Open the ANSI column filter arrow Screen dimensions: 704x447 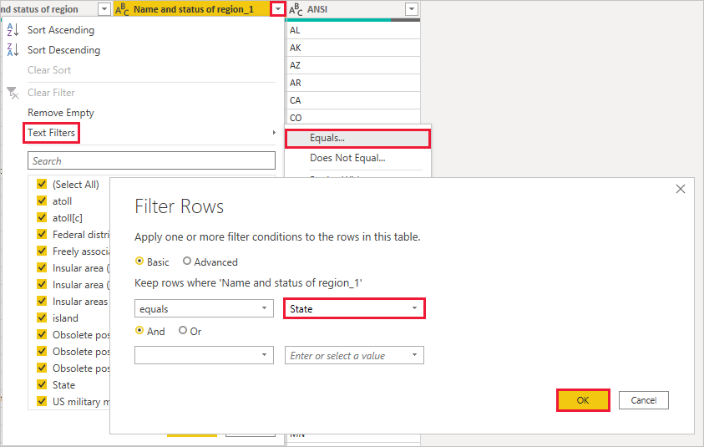tap(411, 9)
